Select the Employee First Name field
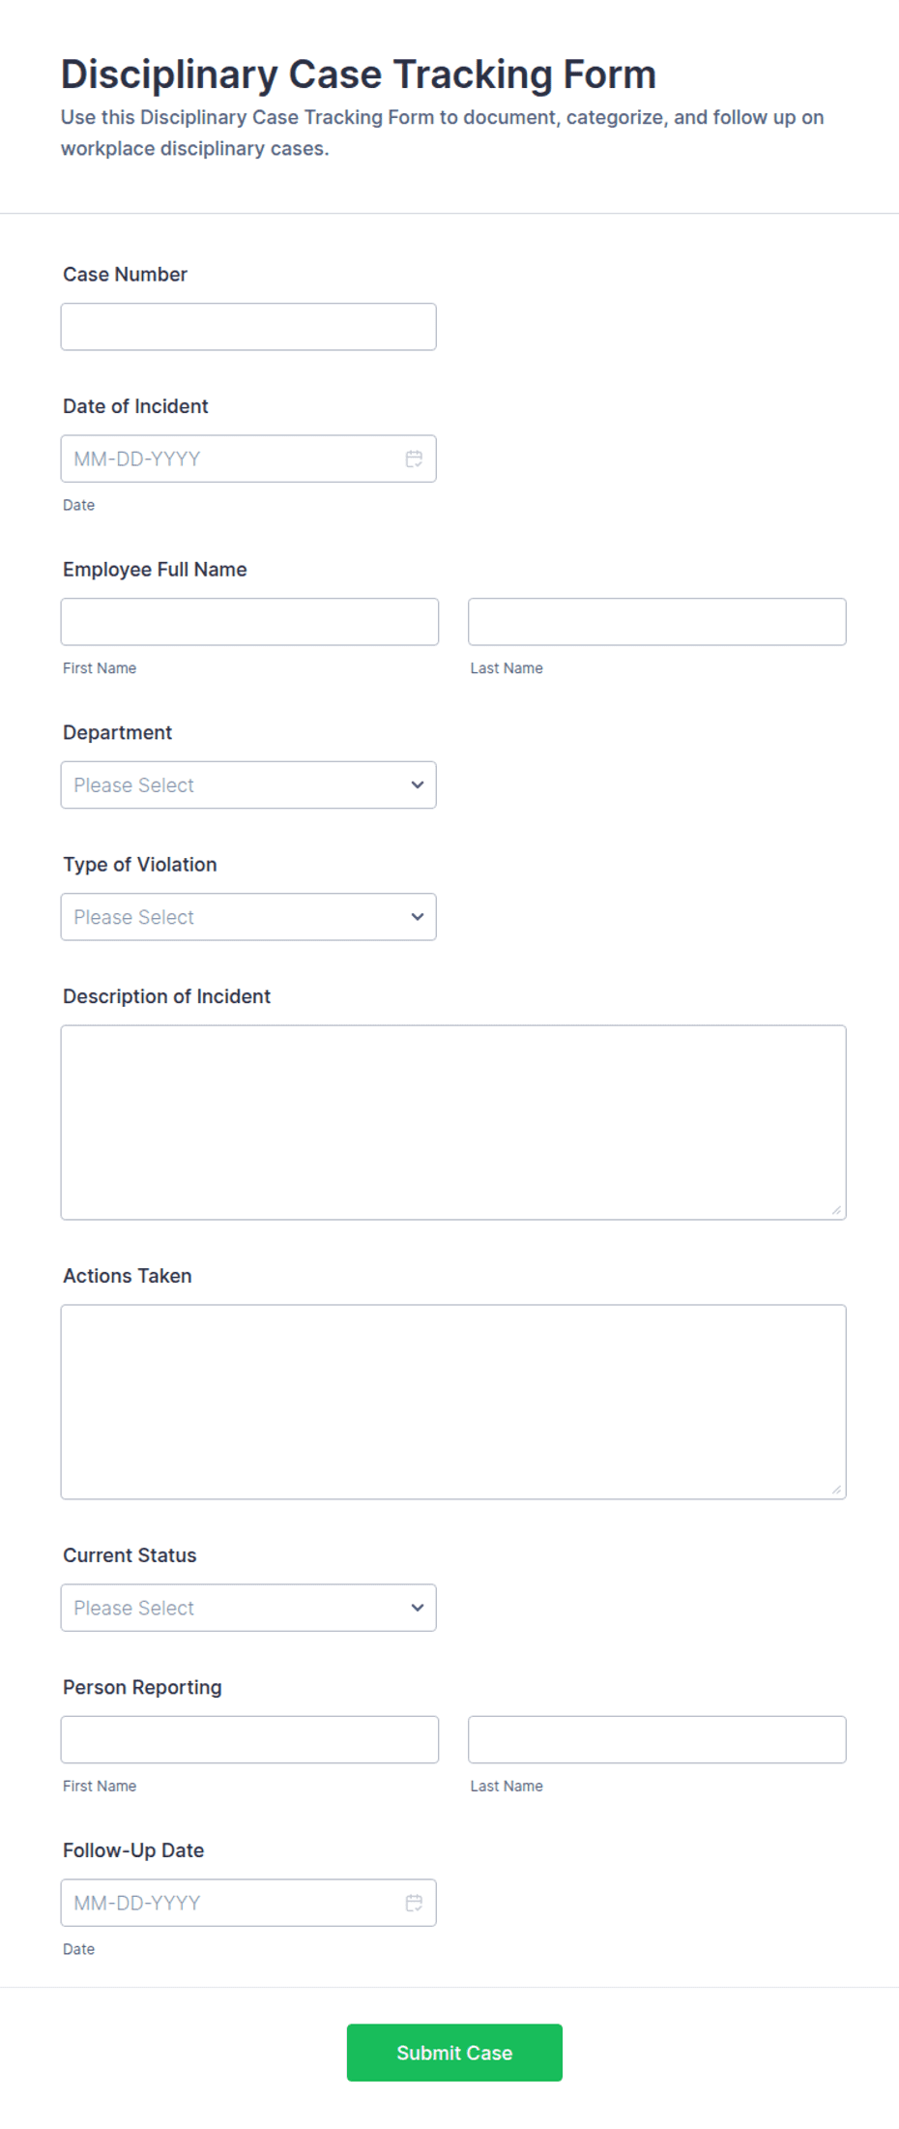This screenshot has width=899, height=2129. pyautogui.click(x=249, y=621)
